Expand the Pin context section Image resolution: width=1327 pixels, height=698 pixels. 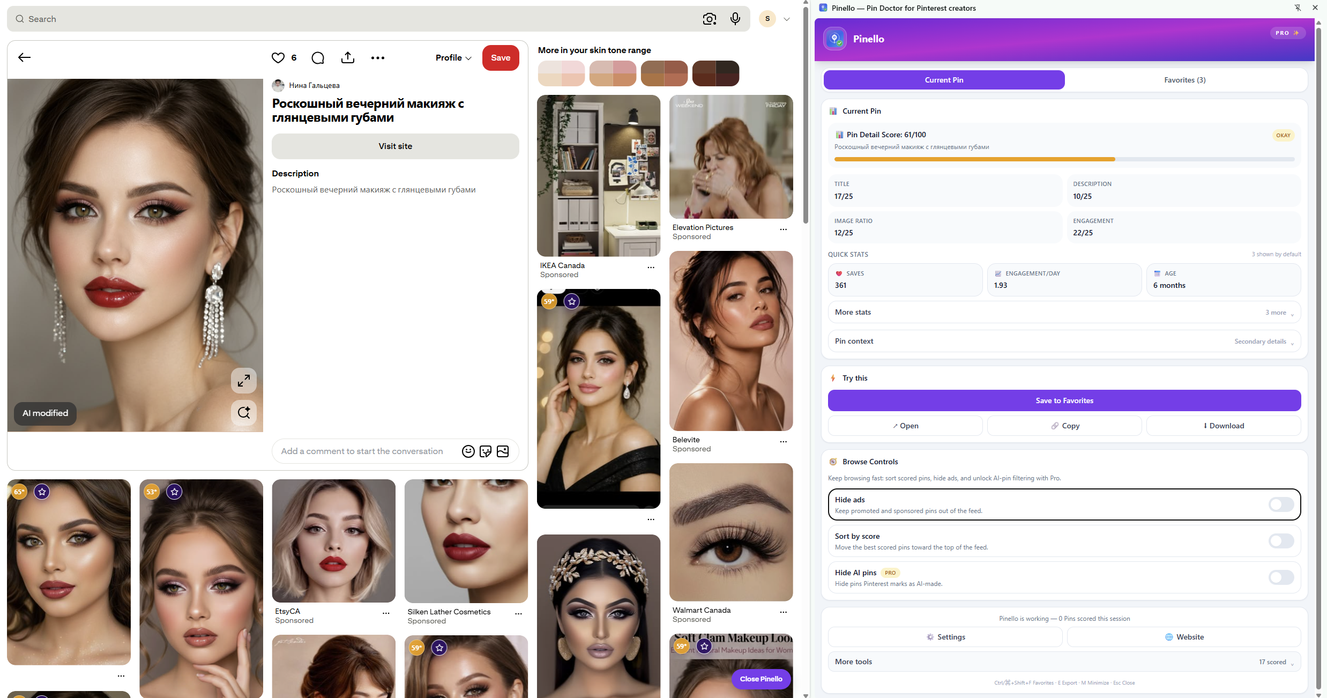tap(1064, 341)
